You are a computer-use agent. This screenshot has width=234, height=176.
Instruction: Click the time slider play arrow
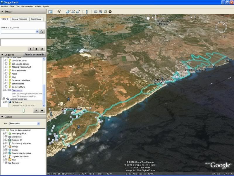[195, 18]
